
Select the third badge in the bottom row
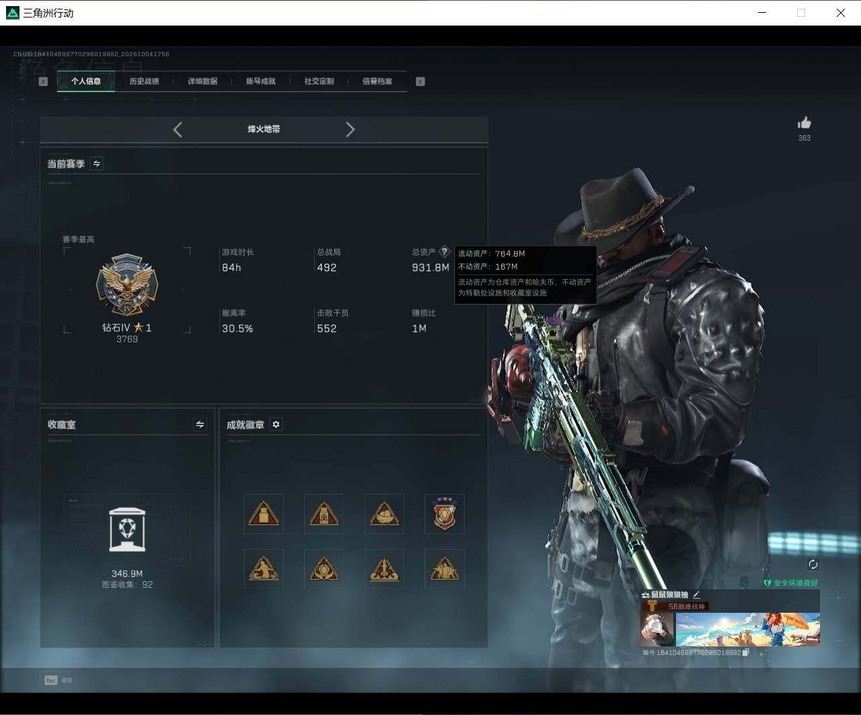[x=384, y=569]
